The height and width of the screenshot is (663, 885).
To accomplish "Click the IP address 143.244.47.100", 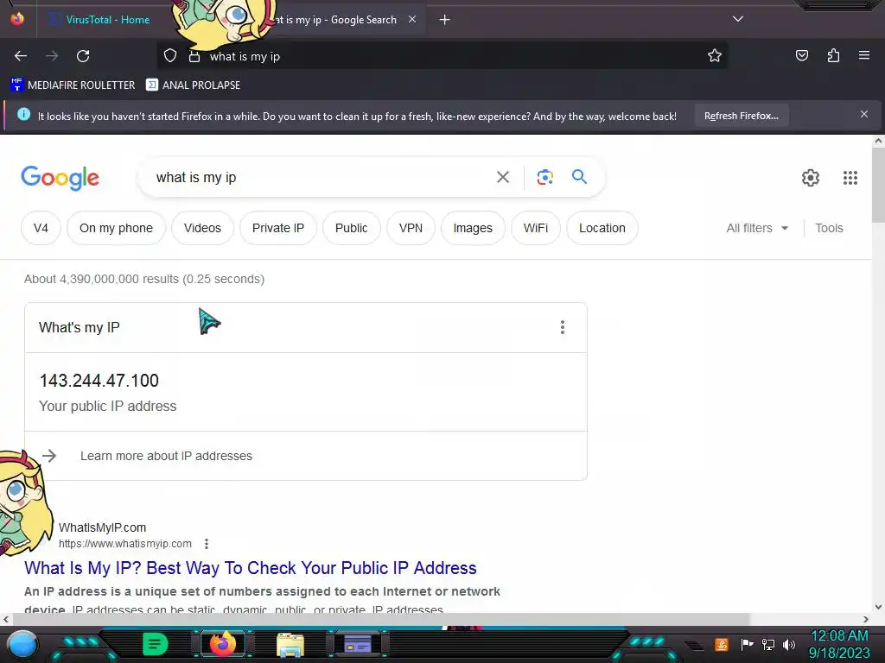I will click(99, 381).
